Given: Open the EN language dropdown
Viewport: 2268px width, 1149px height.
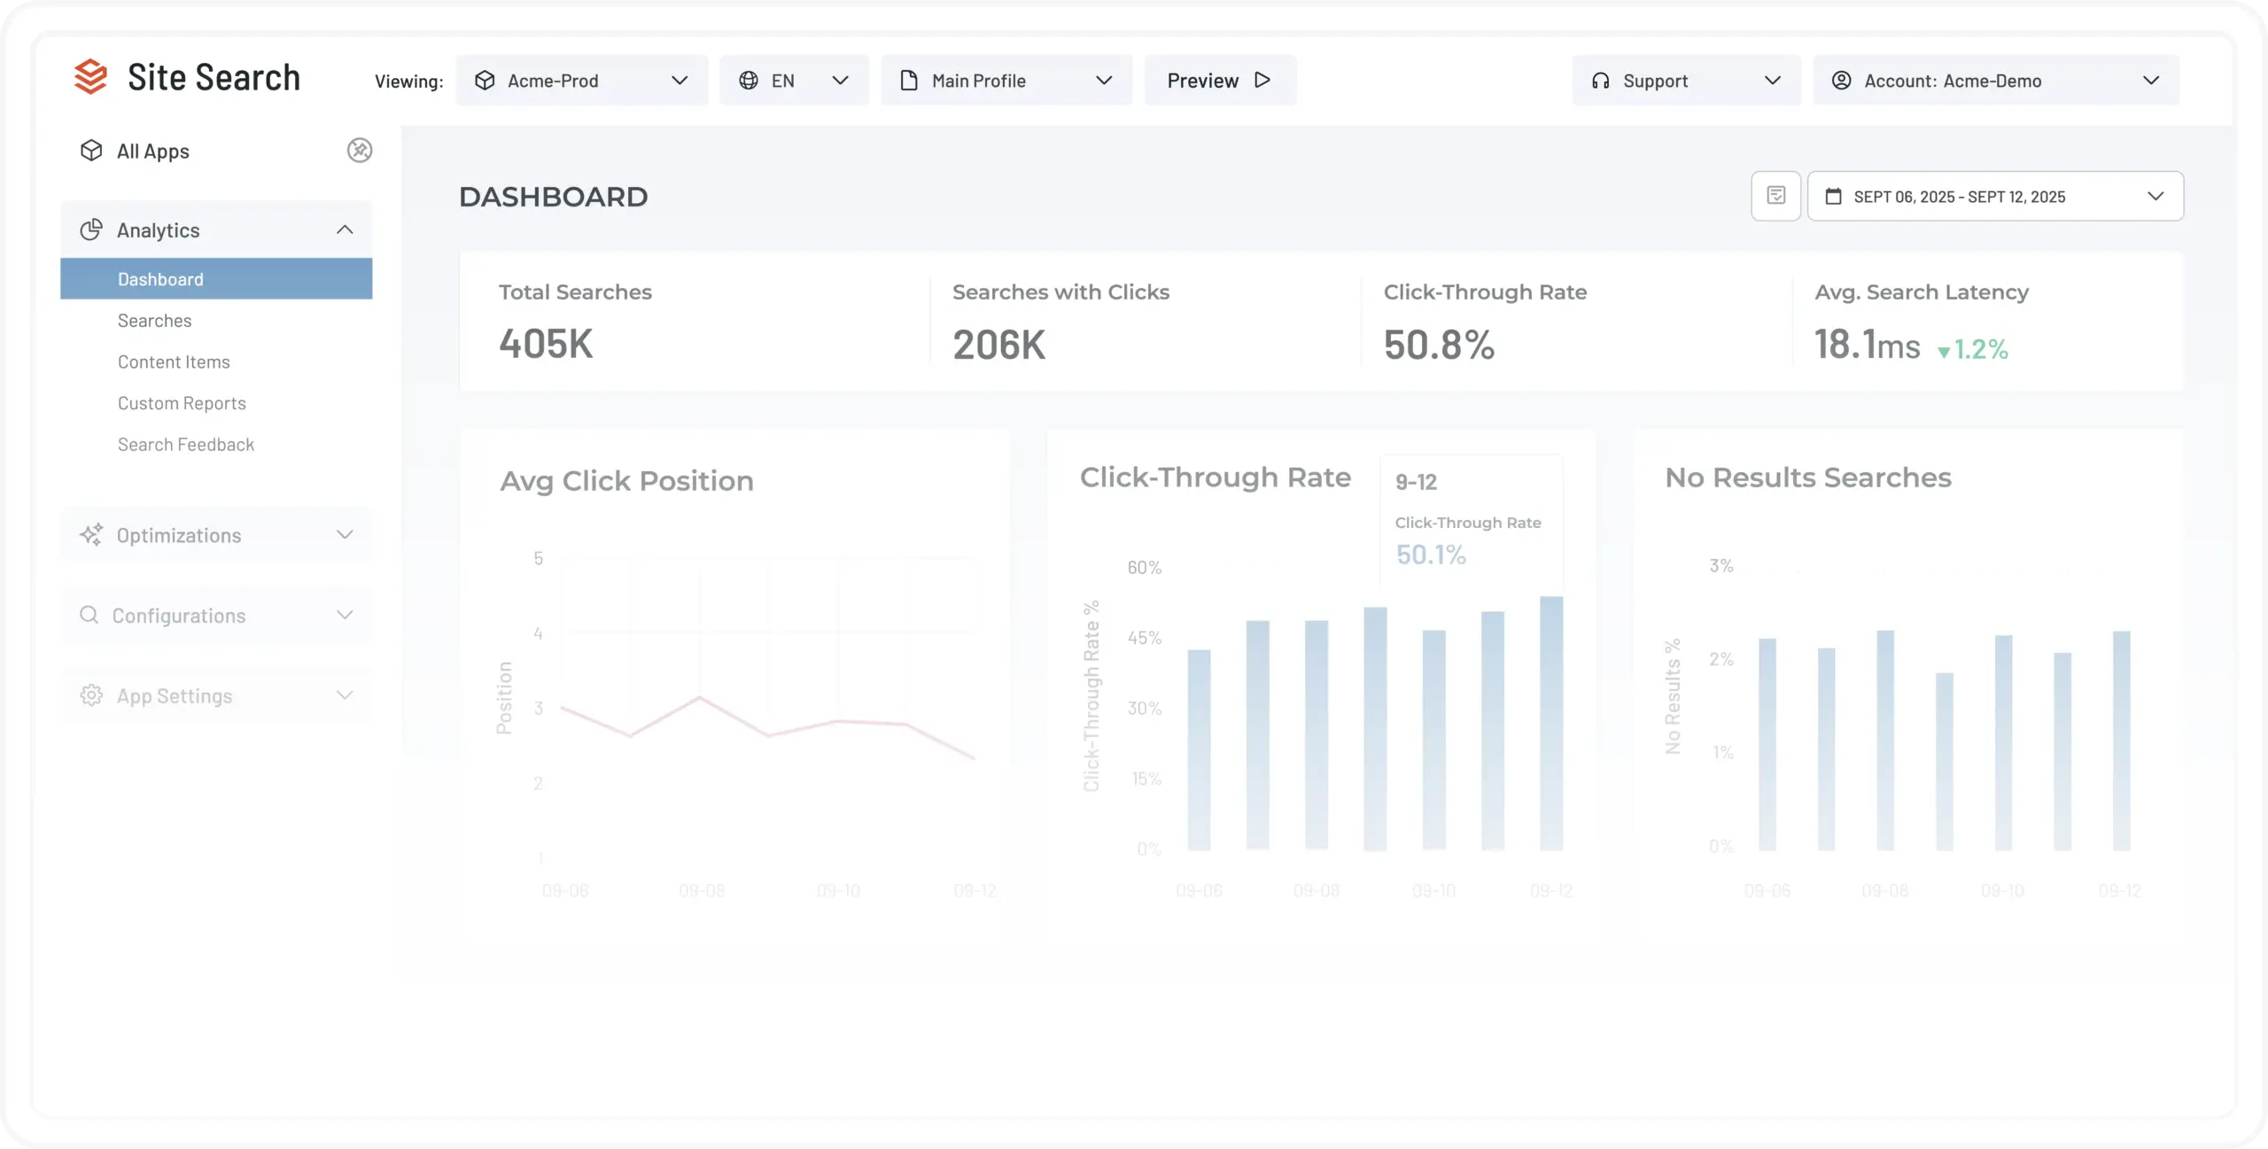Looking at the screenshot, I should (794, 81).
